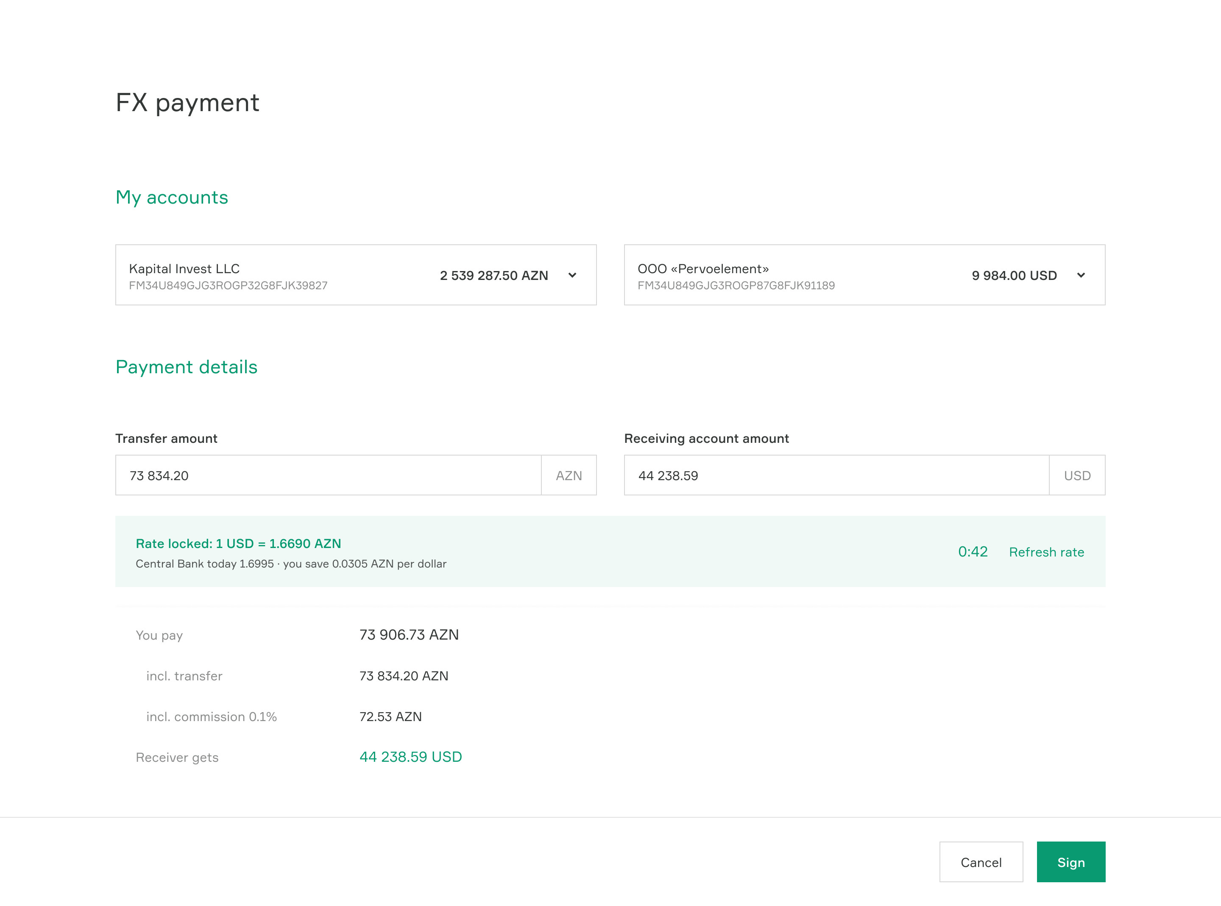This screenshot has width=1221, height=906.
Task: Click the 2 539 287.50 AZN balance
Action: tap(494, 275)
